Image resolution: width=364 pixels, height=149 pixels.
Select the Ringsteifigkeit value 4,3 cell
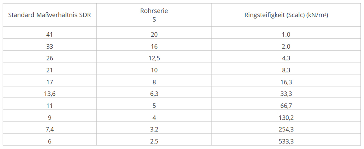[286, 58]
